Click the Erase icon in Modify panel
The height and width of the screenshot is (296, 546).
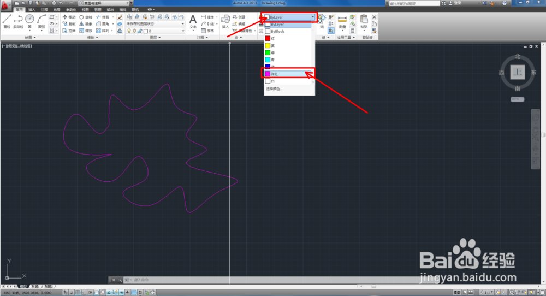click(x=120, y=17)
